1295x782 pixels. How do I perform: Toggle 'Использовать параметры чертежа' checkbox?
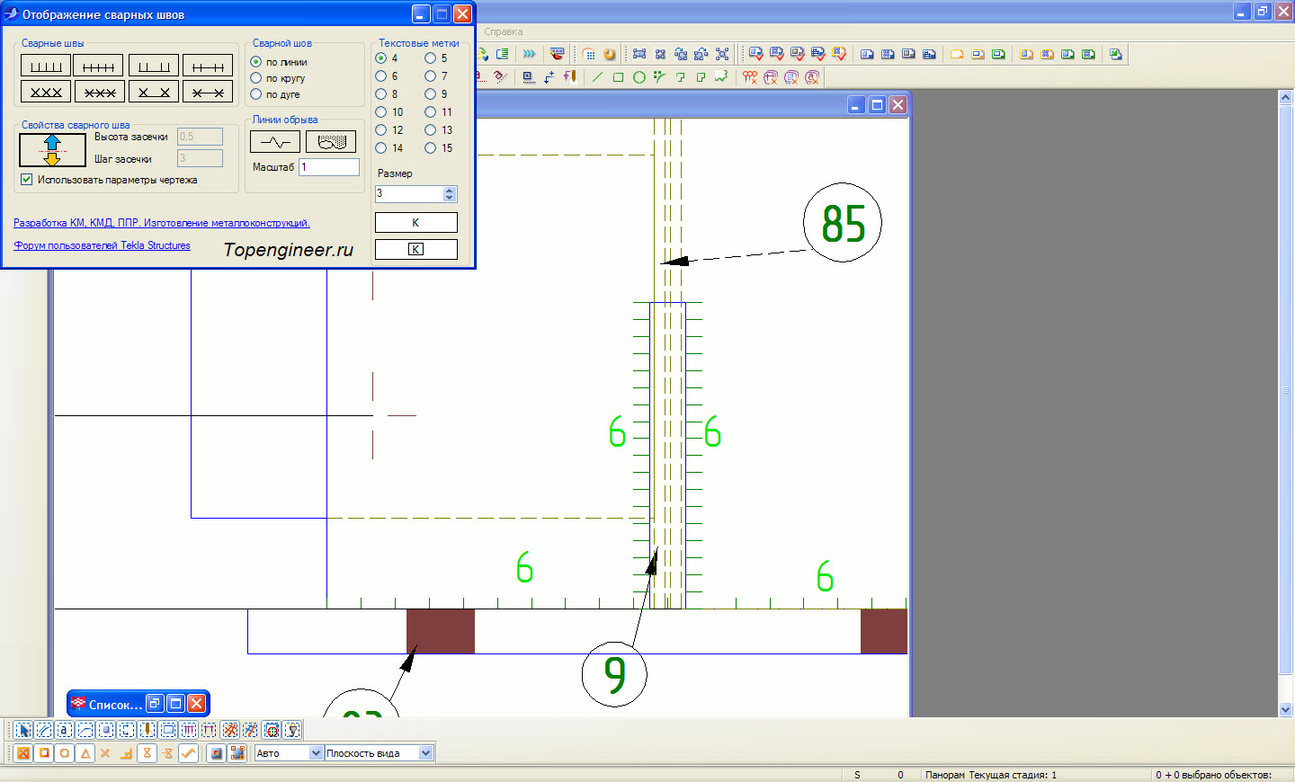point(27,180)
